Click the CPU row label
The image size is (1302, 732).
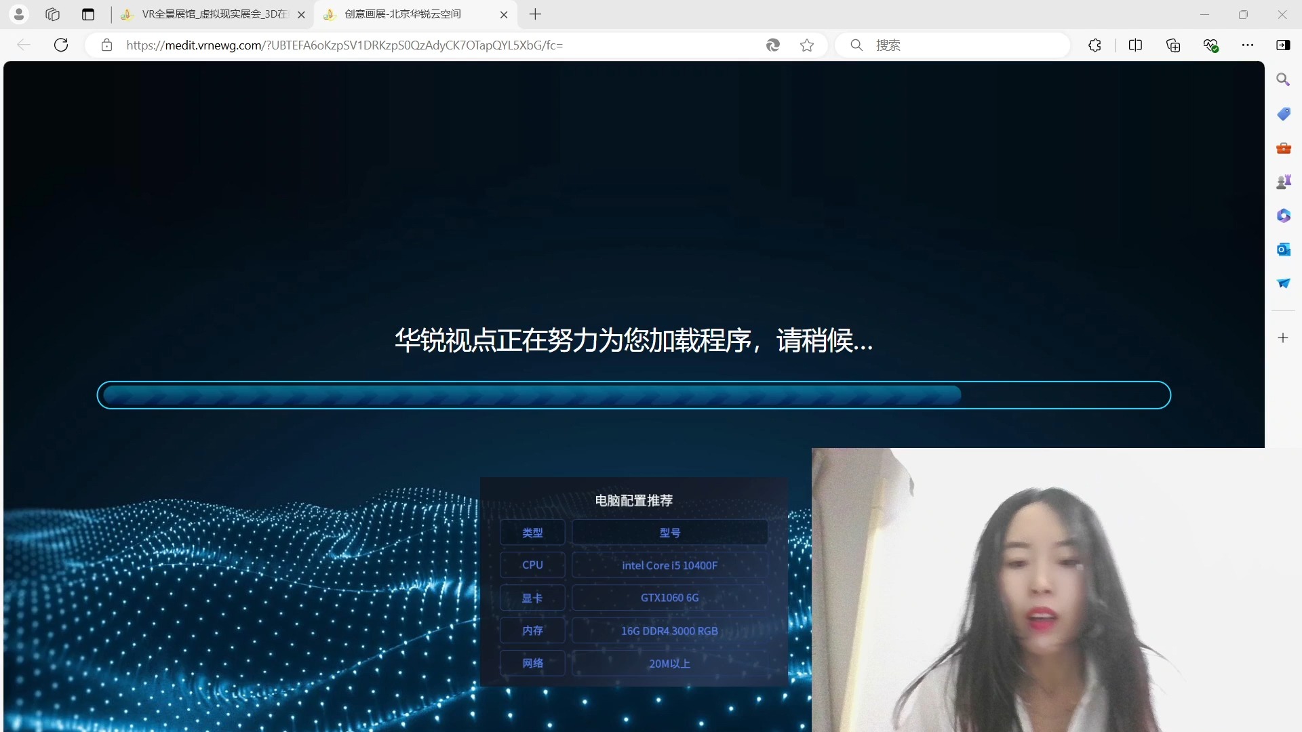point(532,565)
